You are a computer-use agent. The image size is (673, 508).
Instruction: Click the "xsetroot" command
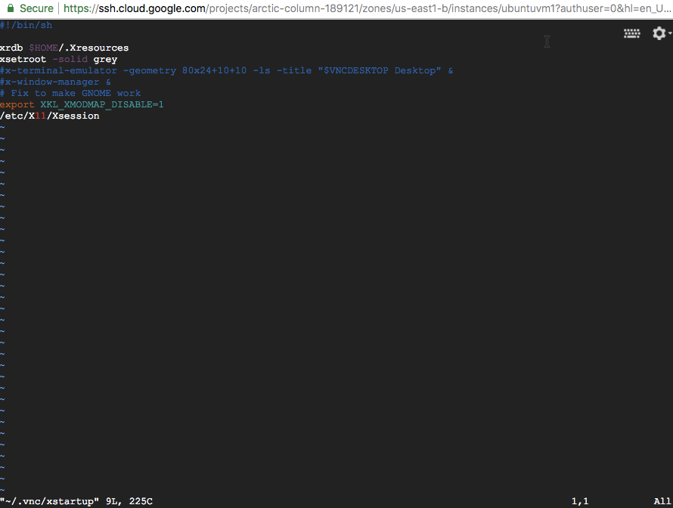coord(23,59)
